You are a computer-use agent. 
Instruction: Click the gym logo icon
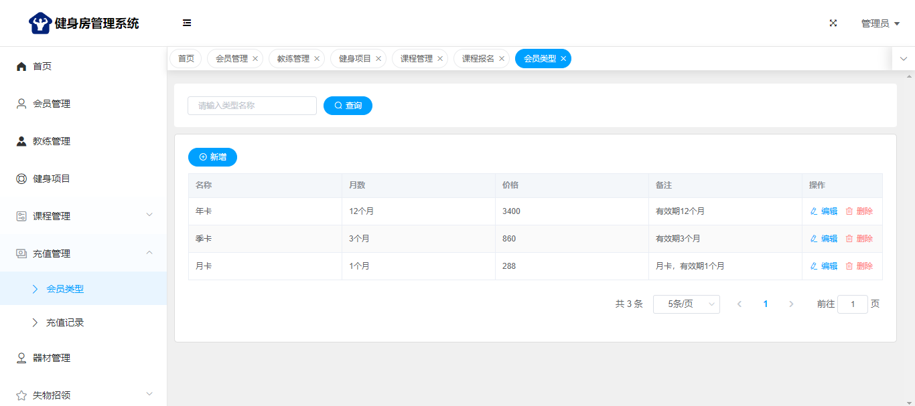point(40,23)
